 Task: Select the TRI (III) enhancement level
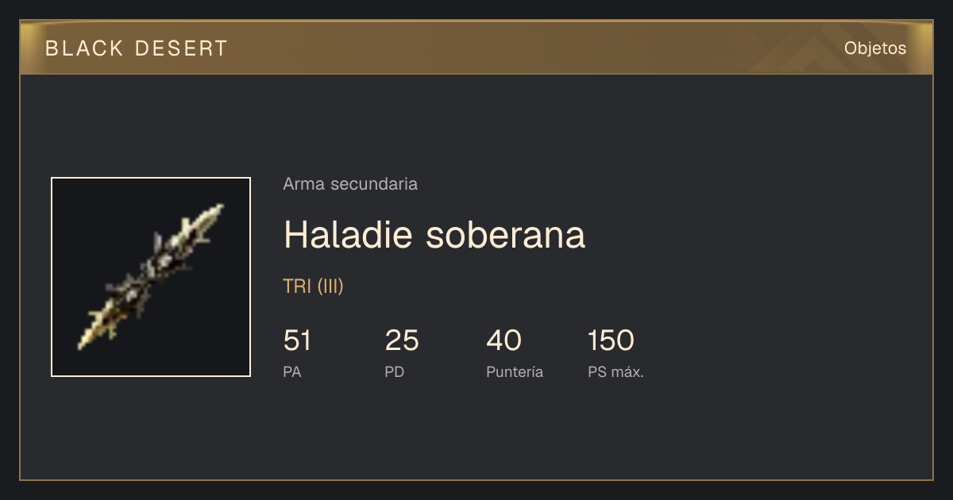click(x=314, y=287)
